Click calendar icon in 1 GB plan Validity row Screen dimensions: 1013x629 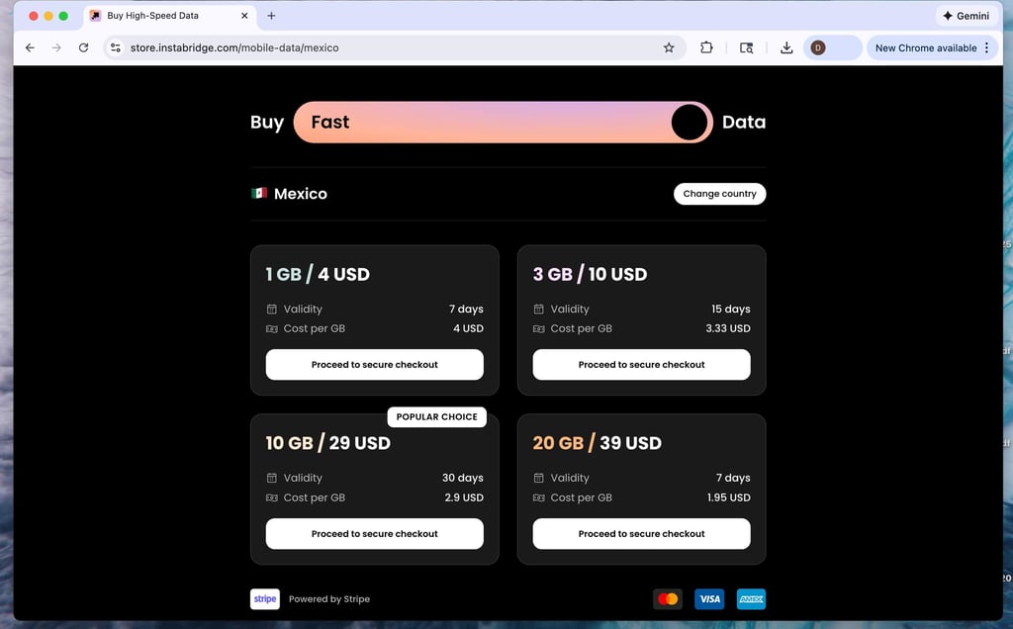(272, 310)
